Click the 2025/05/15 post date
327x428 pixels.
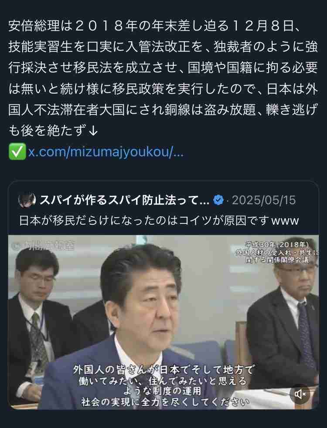pos(264,200)
